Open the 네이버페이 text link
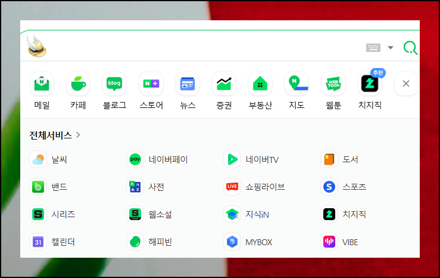The width and height of the screenshot is (440, 278). [x=168, y=160]
